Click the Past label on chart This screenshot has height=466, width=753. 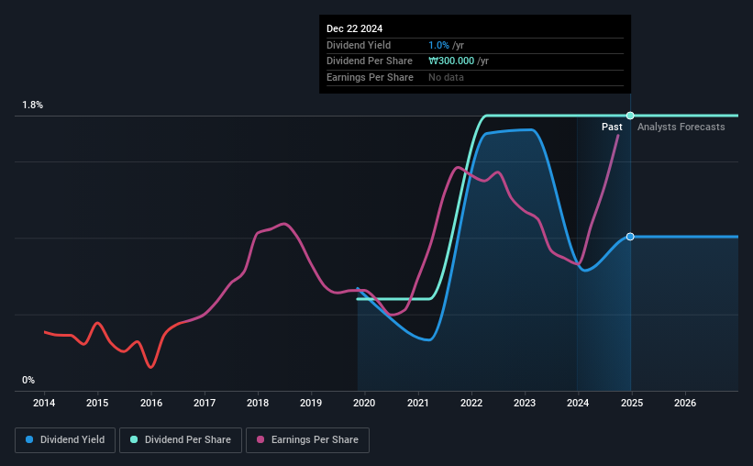pos(612,127)
